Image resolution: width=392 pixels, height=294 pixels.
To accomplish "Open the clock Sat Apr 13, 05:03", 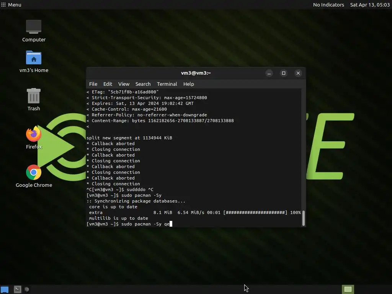I will coord(370,5).
